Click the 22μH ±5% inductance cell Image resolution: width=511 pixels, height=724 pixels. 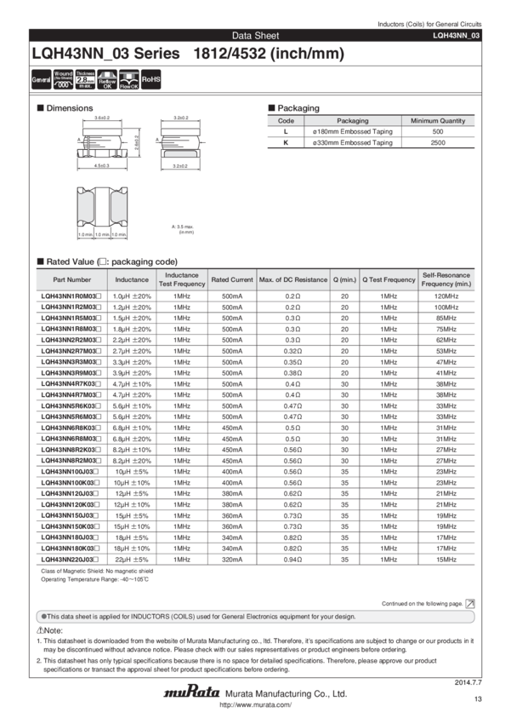(x=132, y=560)
